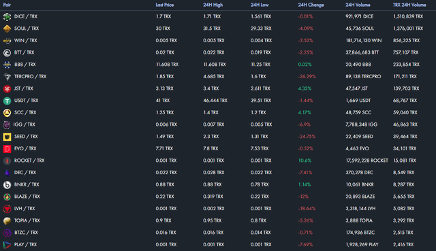
Task: Sort by Last Price column header
Action: pyautogui.click(x=165, y=5)
